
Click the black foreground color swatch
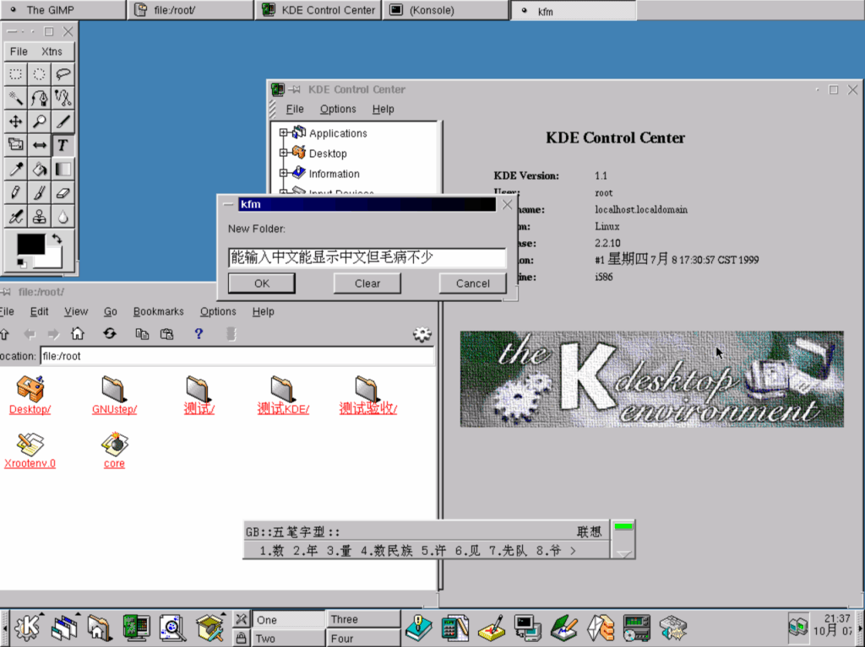click(x=30, y=245)
